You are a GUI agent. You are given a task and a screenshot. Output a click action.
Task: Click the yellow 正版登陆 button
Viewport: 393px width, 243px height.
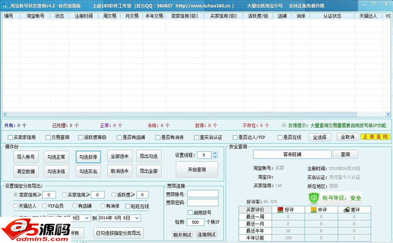(375, 137)
